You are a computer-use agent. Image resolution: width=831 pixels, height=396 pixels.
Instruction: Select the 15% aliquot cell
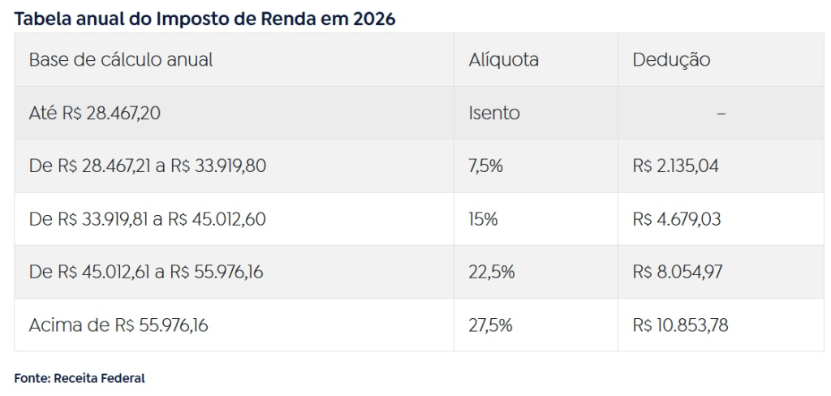pos(483,219)
